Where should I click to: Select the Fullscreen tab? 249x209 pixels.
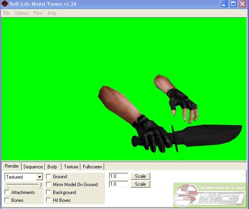pos(92,167)
